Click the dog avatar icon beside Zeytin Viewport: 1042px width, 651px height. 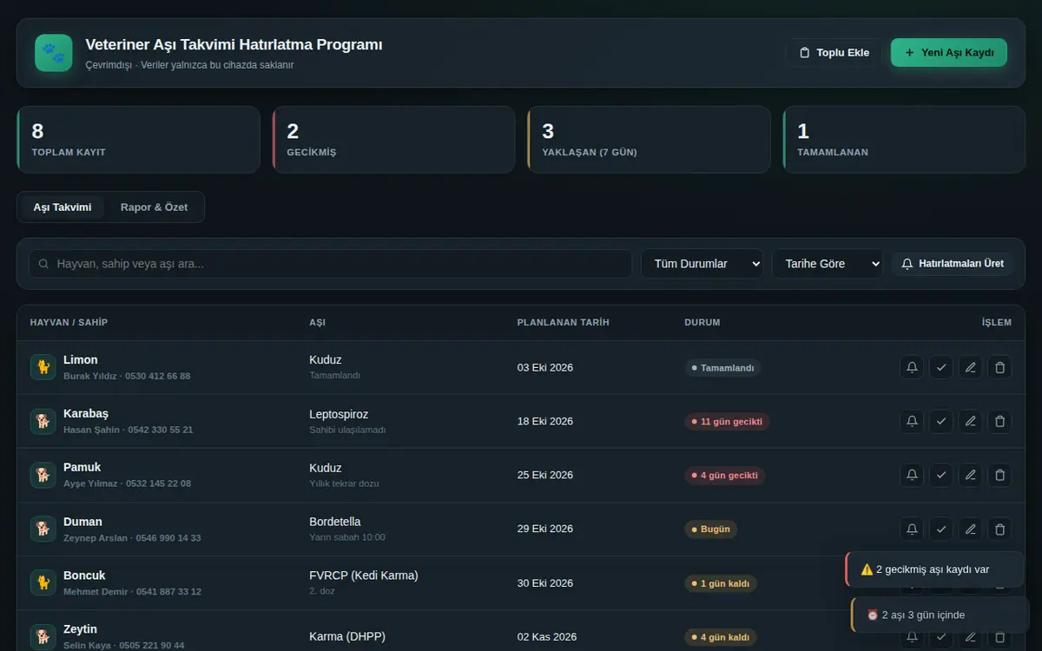43,636
